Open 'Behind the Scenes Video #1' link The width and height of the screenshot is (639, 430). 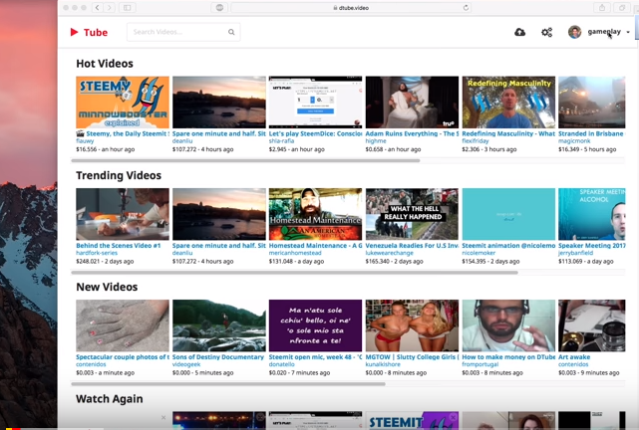tap(119, 245)
